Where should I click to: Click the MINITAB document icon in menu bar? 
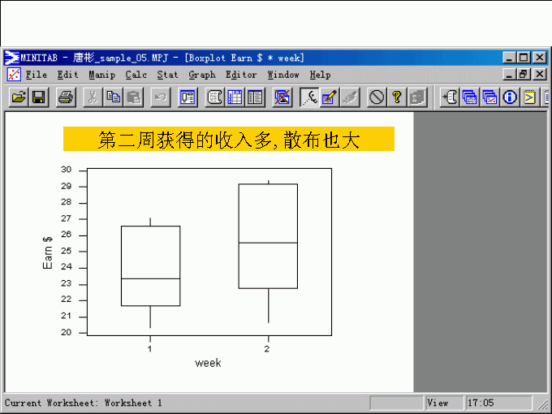click(x=13, y=74)
